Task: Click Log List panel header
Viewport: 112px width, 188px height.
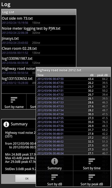Action: pos(39,12)
